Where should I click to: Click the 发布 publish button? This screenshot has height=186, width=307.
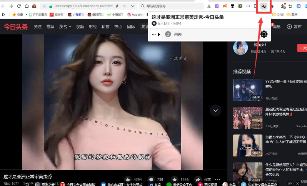click(294, 27)
